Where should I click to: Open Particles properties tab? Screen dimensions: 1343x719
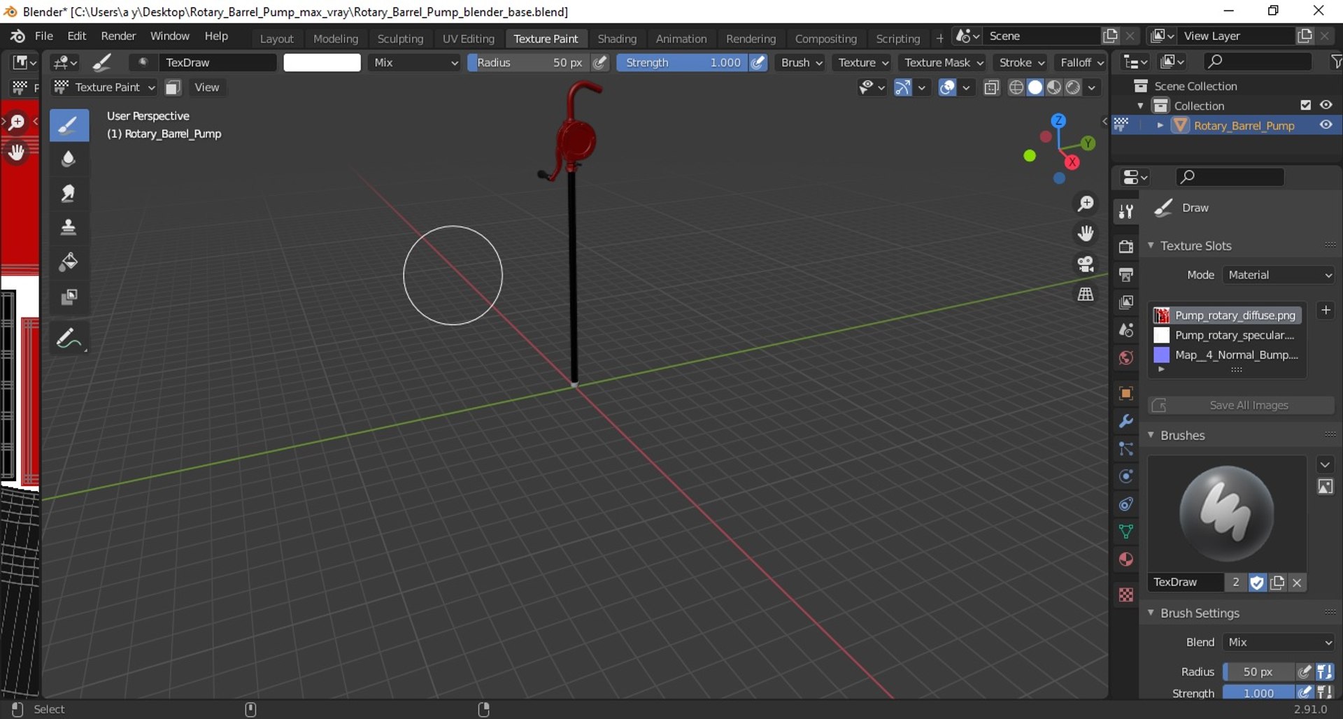[x=1125, y=449]
